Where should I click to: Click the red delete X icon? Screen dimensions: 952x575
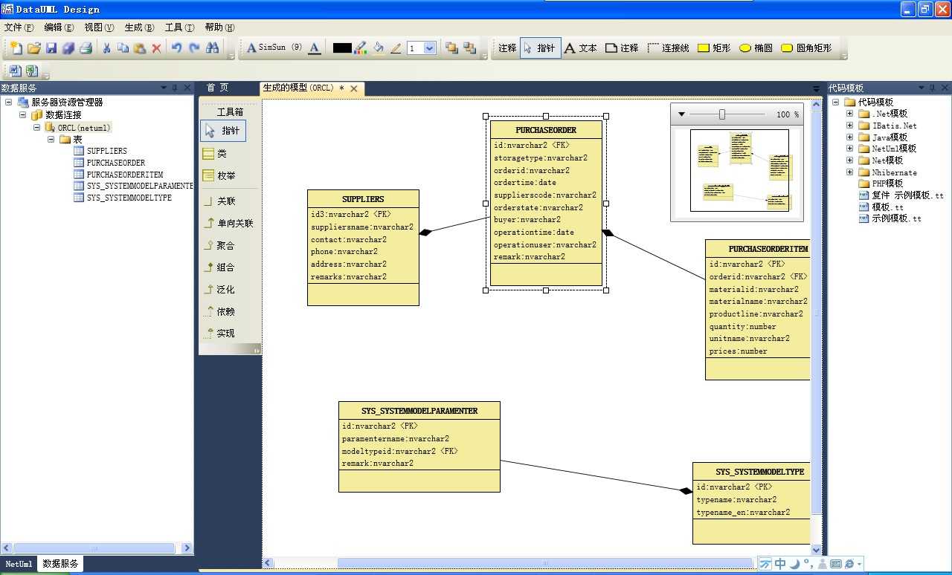point(156,48)
